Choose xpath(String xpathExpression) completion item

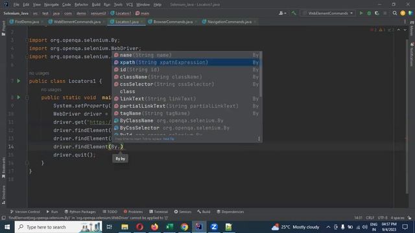click(x=186, y=62)
